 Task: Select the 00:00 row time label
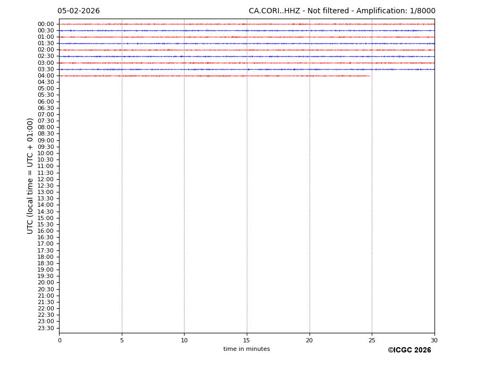46,24
